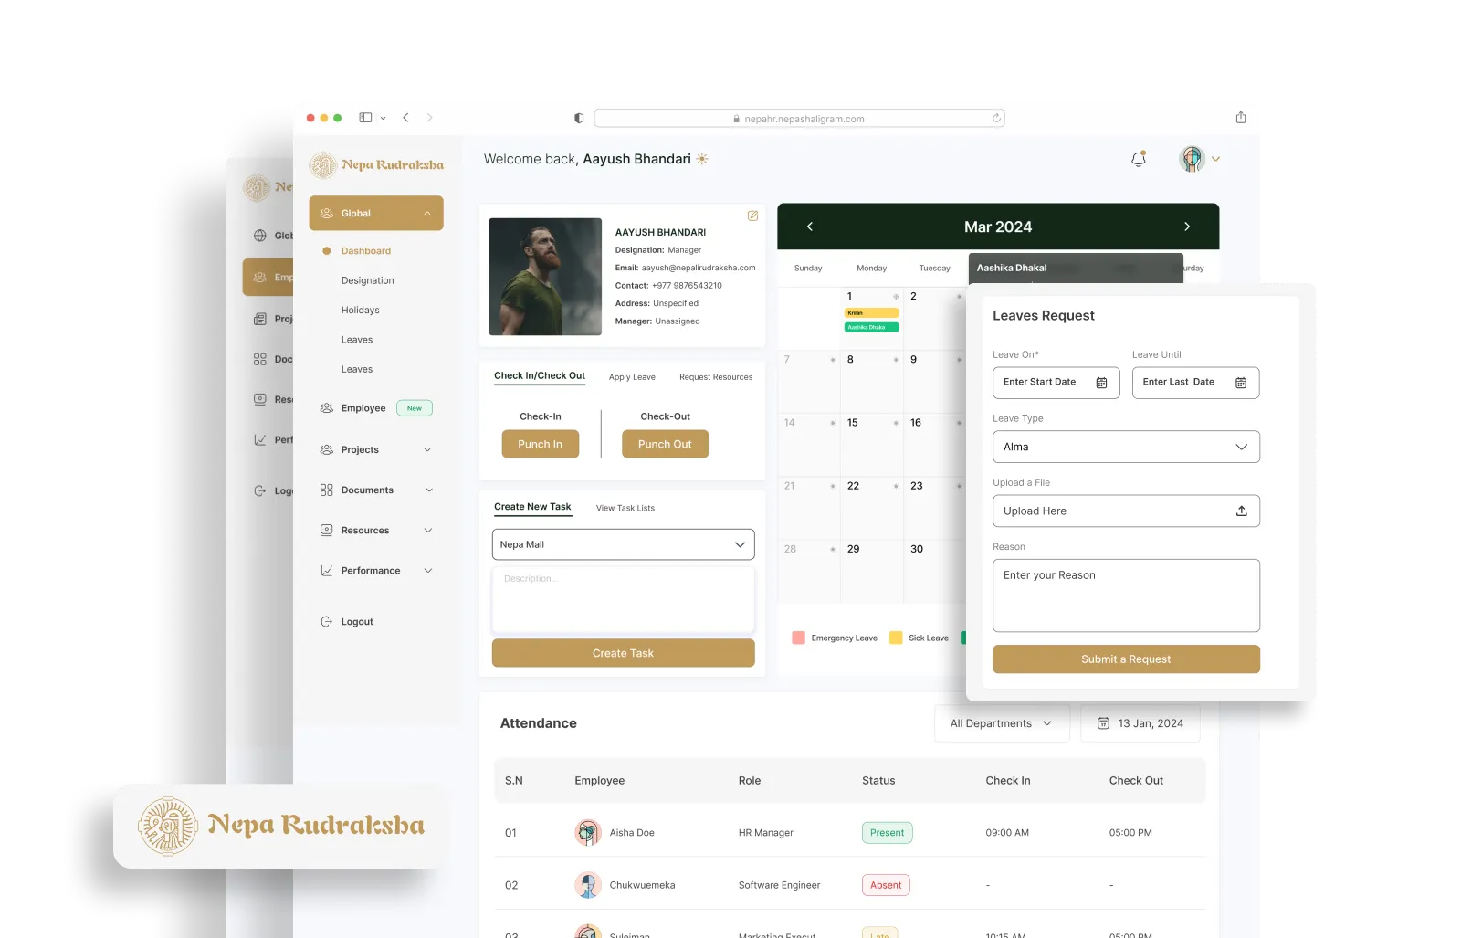The image size is (1461, 938).
Task: Go to previous month in calendar
Action: pyautogui.click(x=810, y=227)
